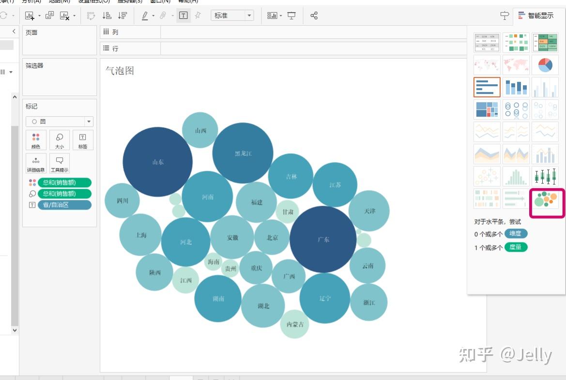Screen dimensions: 566x380
Task: Click the 详细信息 detail marks button
Action: (36, 164)
